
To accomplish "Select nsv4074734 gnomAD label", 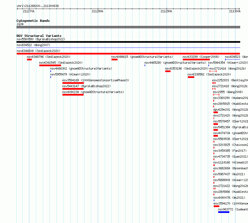I will [x=231, y=133].
